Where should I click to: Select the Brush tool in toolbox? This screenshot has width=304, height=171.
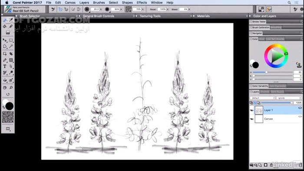coord(5,20)
